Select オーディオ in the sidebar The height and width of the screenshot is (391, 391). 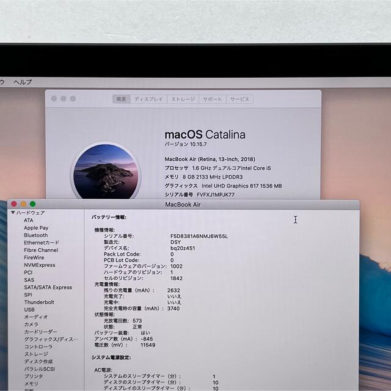coord(36,317)
